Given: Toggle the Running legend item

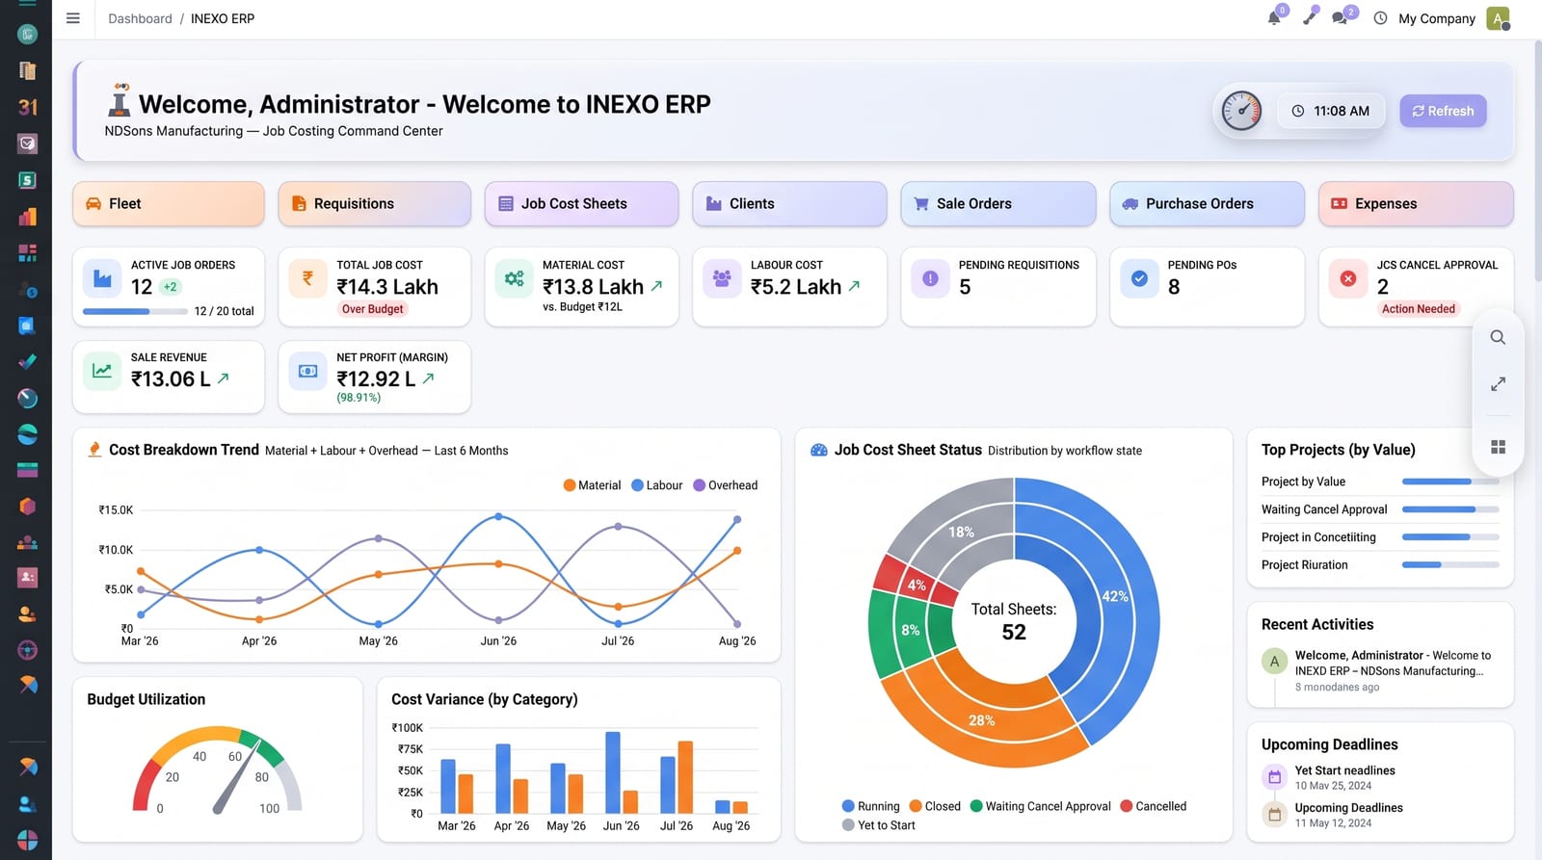Looking at the screenshot, I should pos(870,806).
